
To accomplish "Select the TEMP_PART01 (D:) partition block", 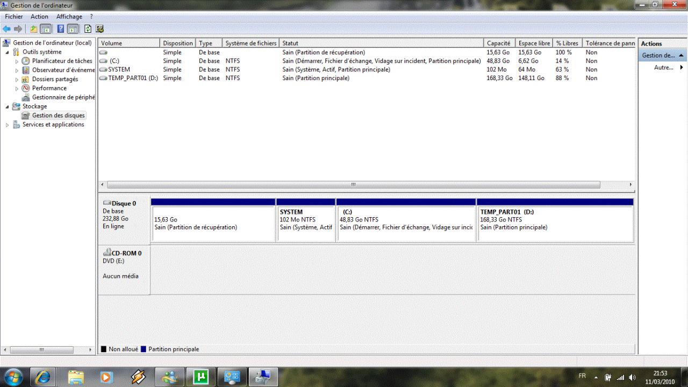I will pos(555,220).
